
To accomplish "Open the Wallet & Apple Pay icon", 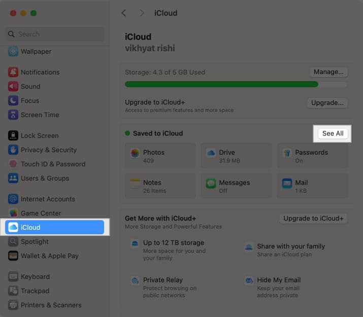I will click(13, 256).
